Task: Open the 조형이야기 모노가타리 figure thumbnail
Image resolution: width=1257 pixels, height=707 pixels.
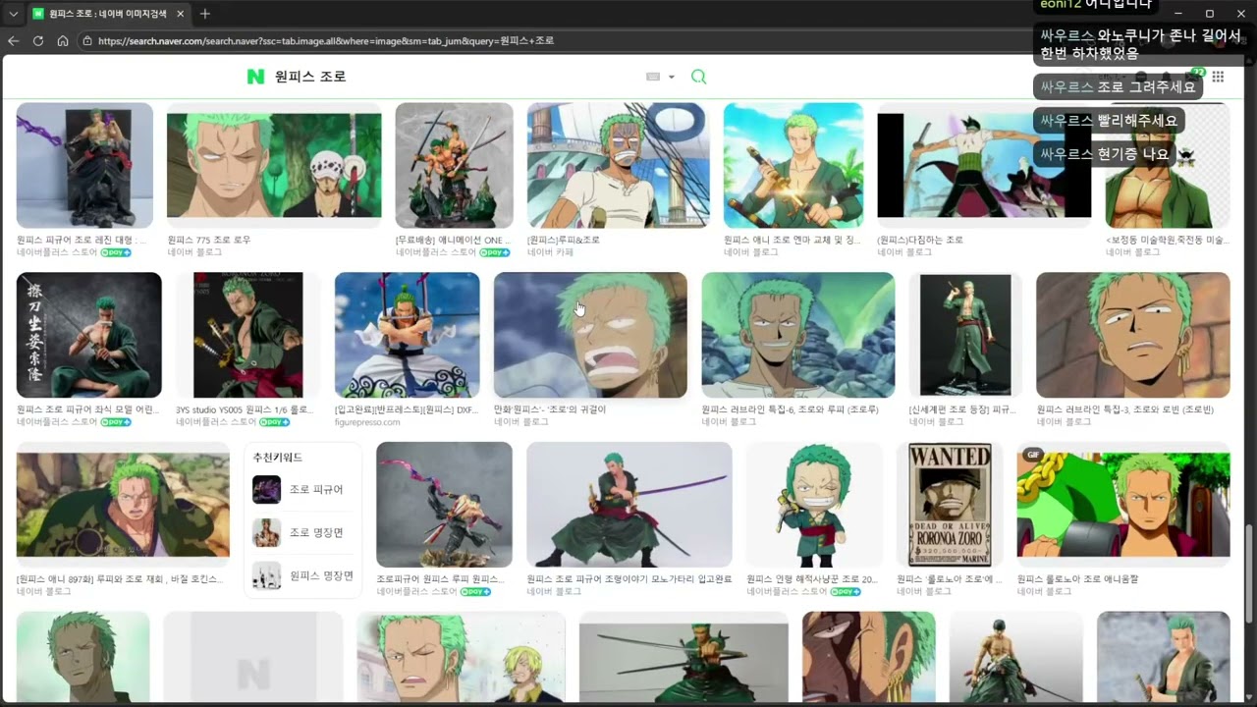Action: tap(629, 505)
